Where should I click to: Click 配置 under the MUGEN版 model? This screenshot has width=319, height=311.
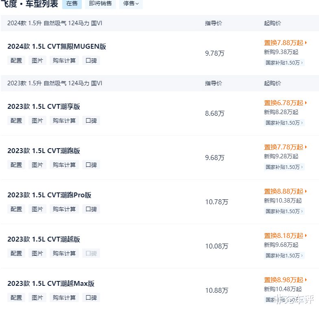pyautogui.click(x=16, y=60)
